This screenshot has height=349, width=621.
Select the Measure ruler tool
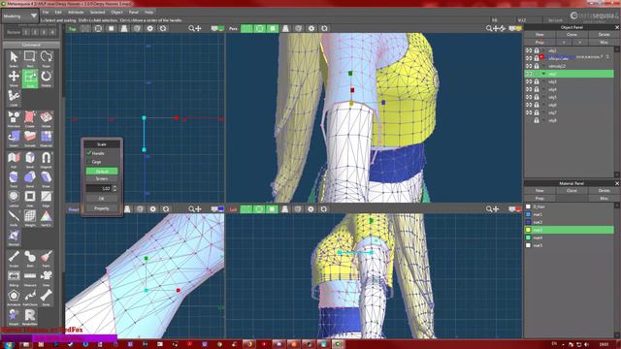pos(30,277)
